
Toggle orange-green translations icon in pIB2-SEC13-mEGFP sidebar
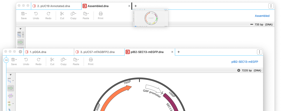(9, 103)
